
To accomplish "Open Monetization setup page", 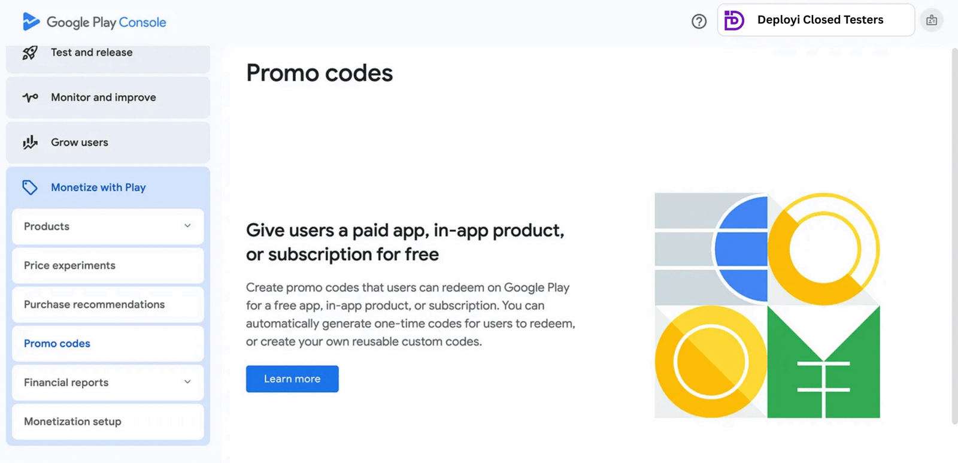I will click(73, 421).
